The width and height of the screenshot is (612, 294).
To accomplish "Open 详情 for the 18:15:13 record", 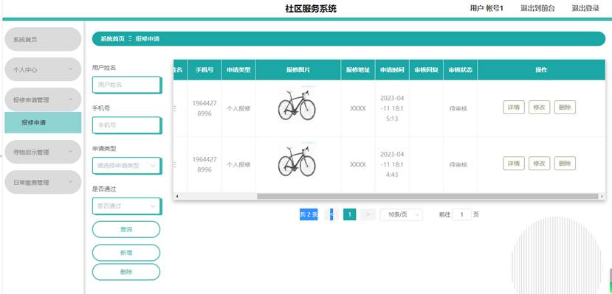I will [514, 108].
